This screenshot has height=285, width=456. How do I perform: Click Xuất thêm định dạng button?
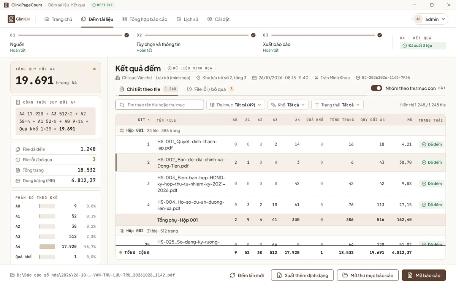point(302,275)
